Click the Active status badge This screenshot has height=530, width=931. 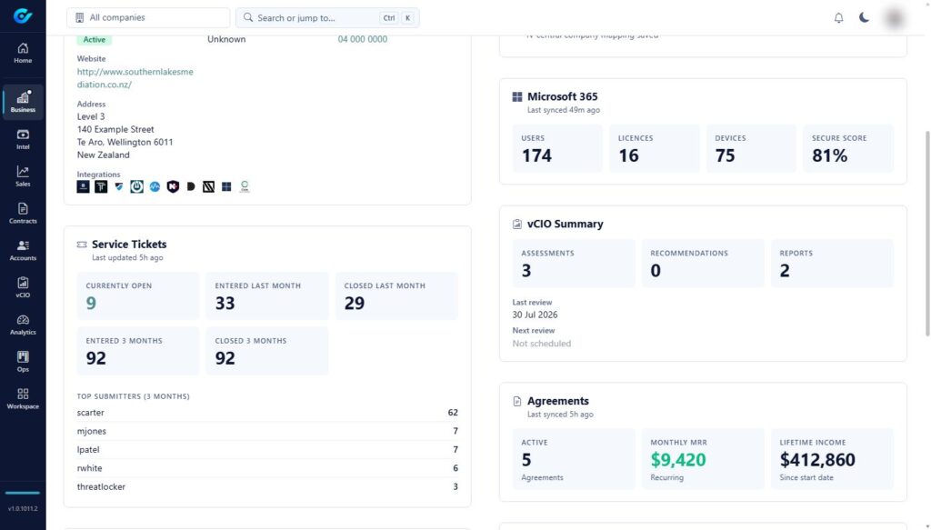pyautogui.click(x=94, y=40)
